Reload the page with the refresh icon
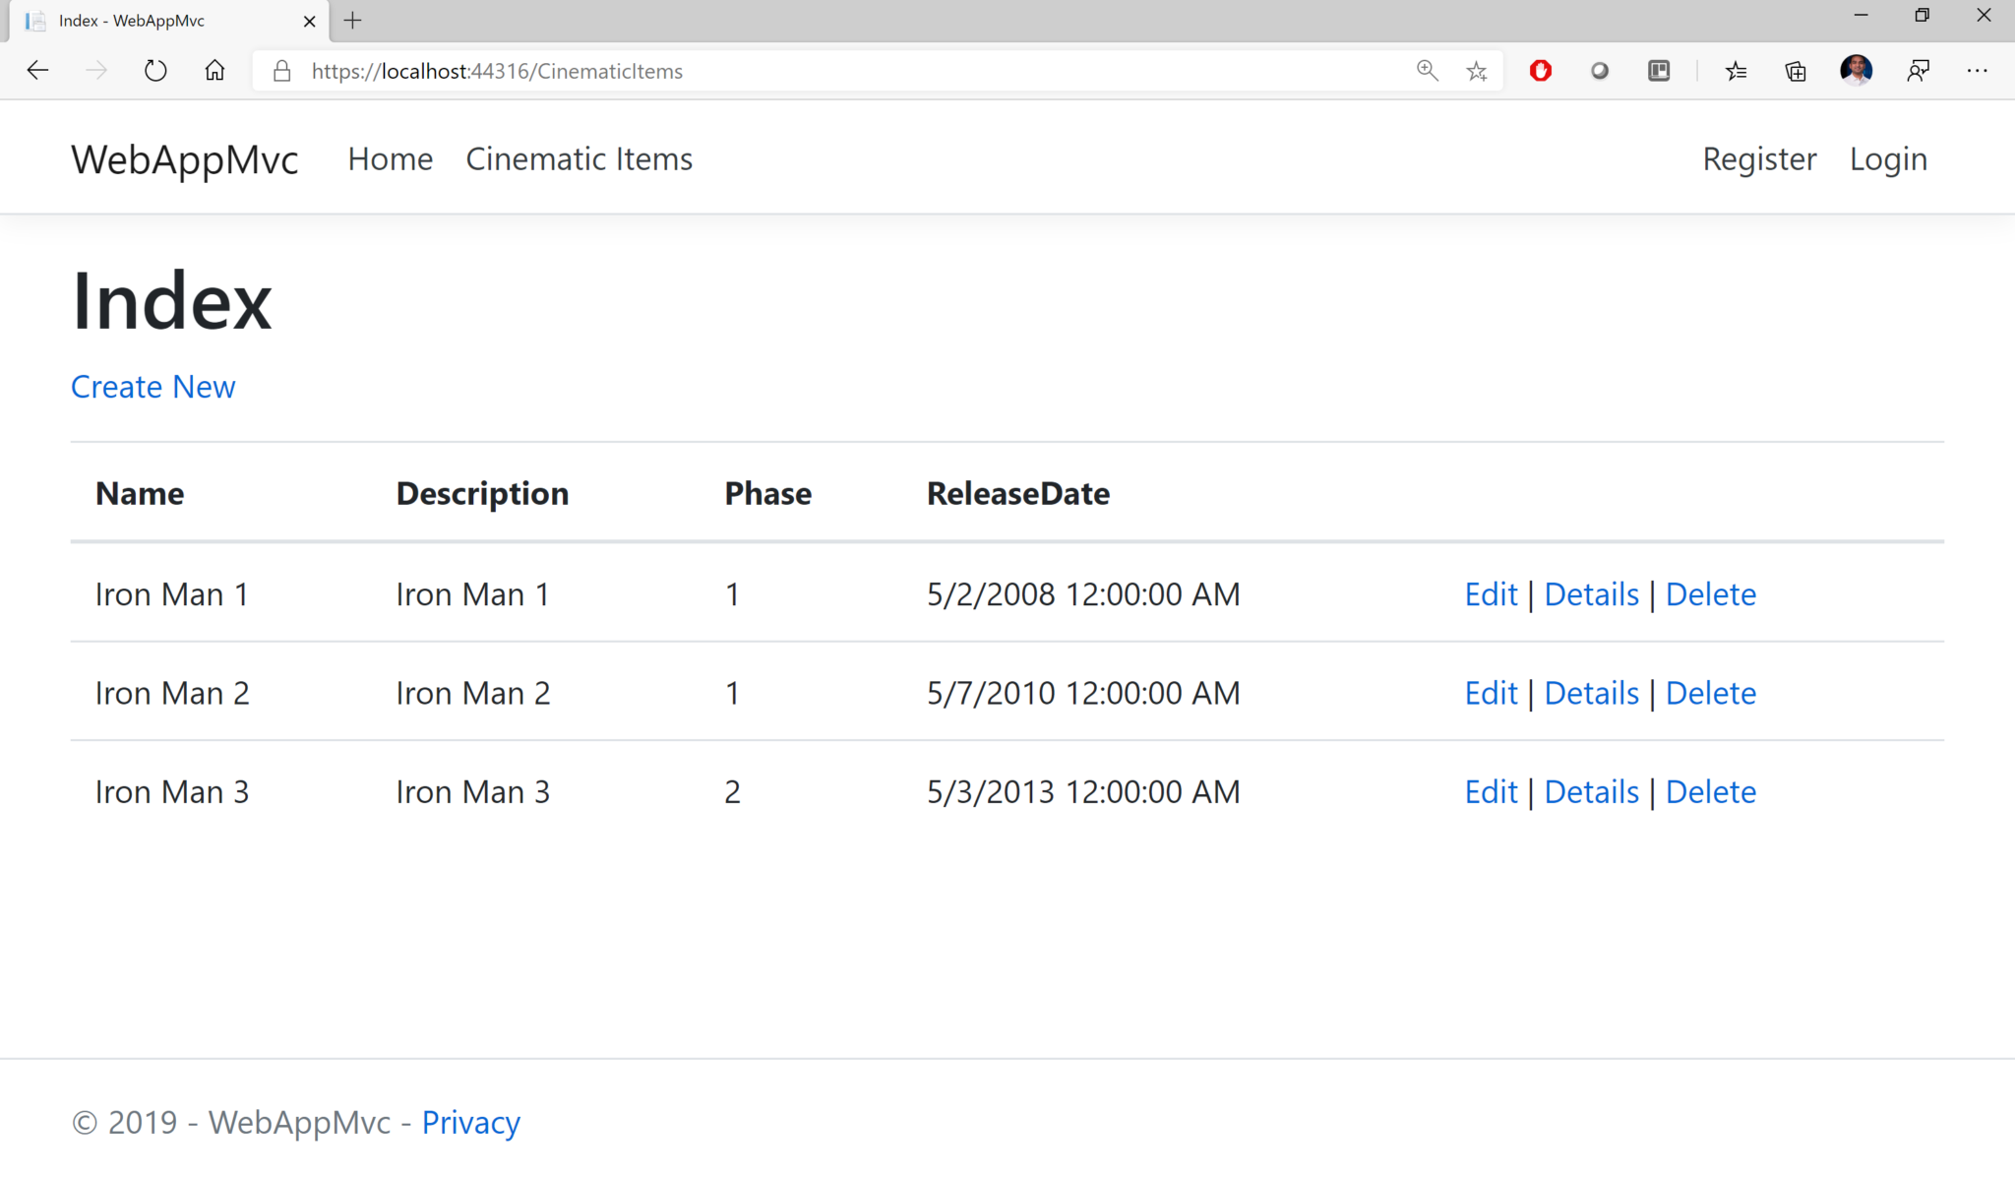 (155, 71)
